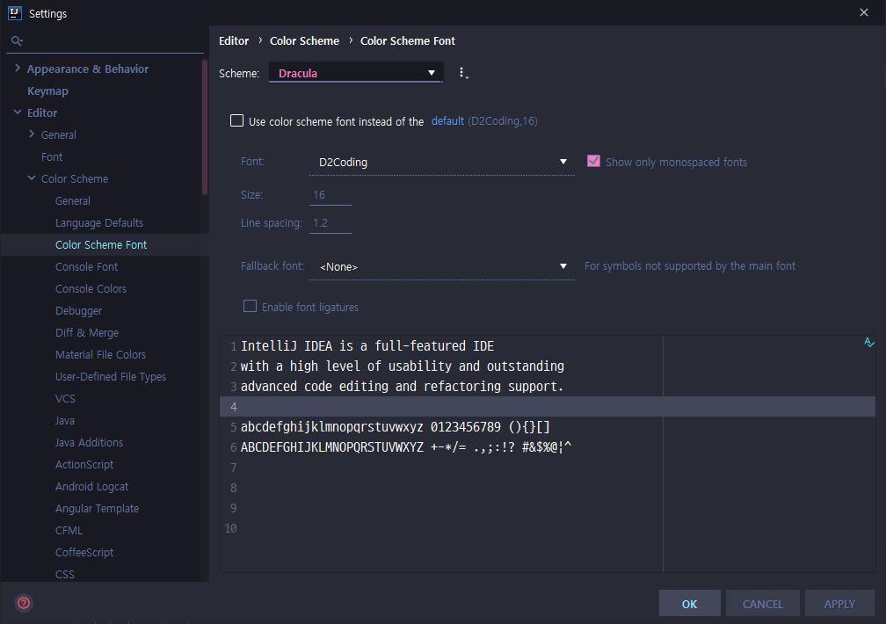Click the settings search magnifier icon
The image size is (886, 624).
pyautogui.click(x=17, y=40)
